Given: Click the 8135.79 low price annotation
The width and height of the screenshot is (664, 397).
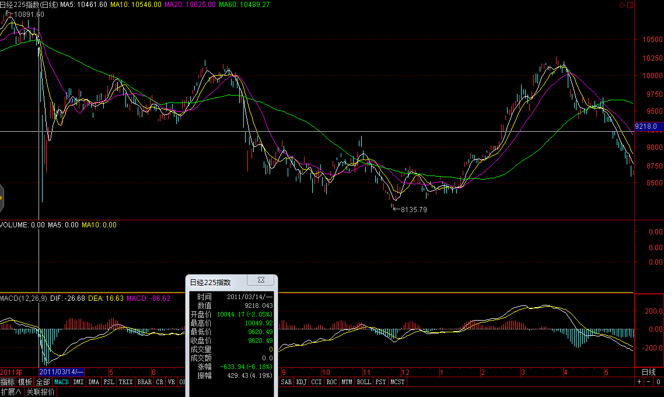Looking at the screenshot, I should coord(414,209).
